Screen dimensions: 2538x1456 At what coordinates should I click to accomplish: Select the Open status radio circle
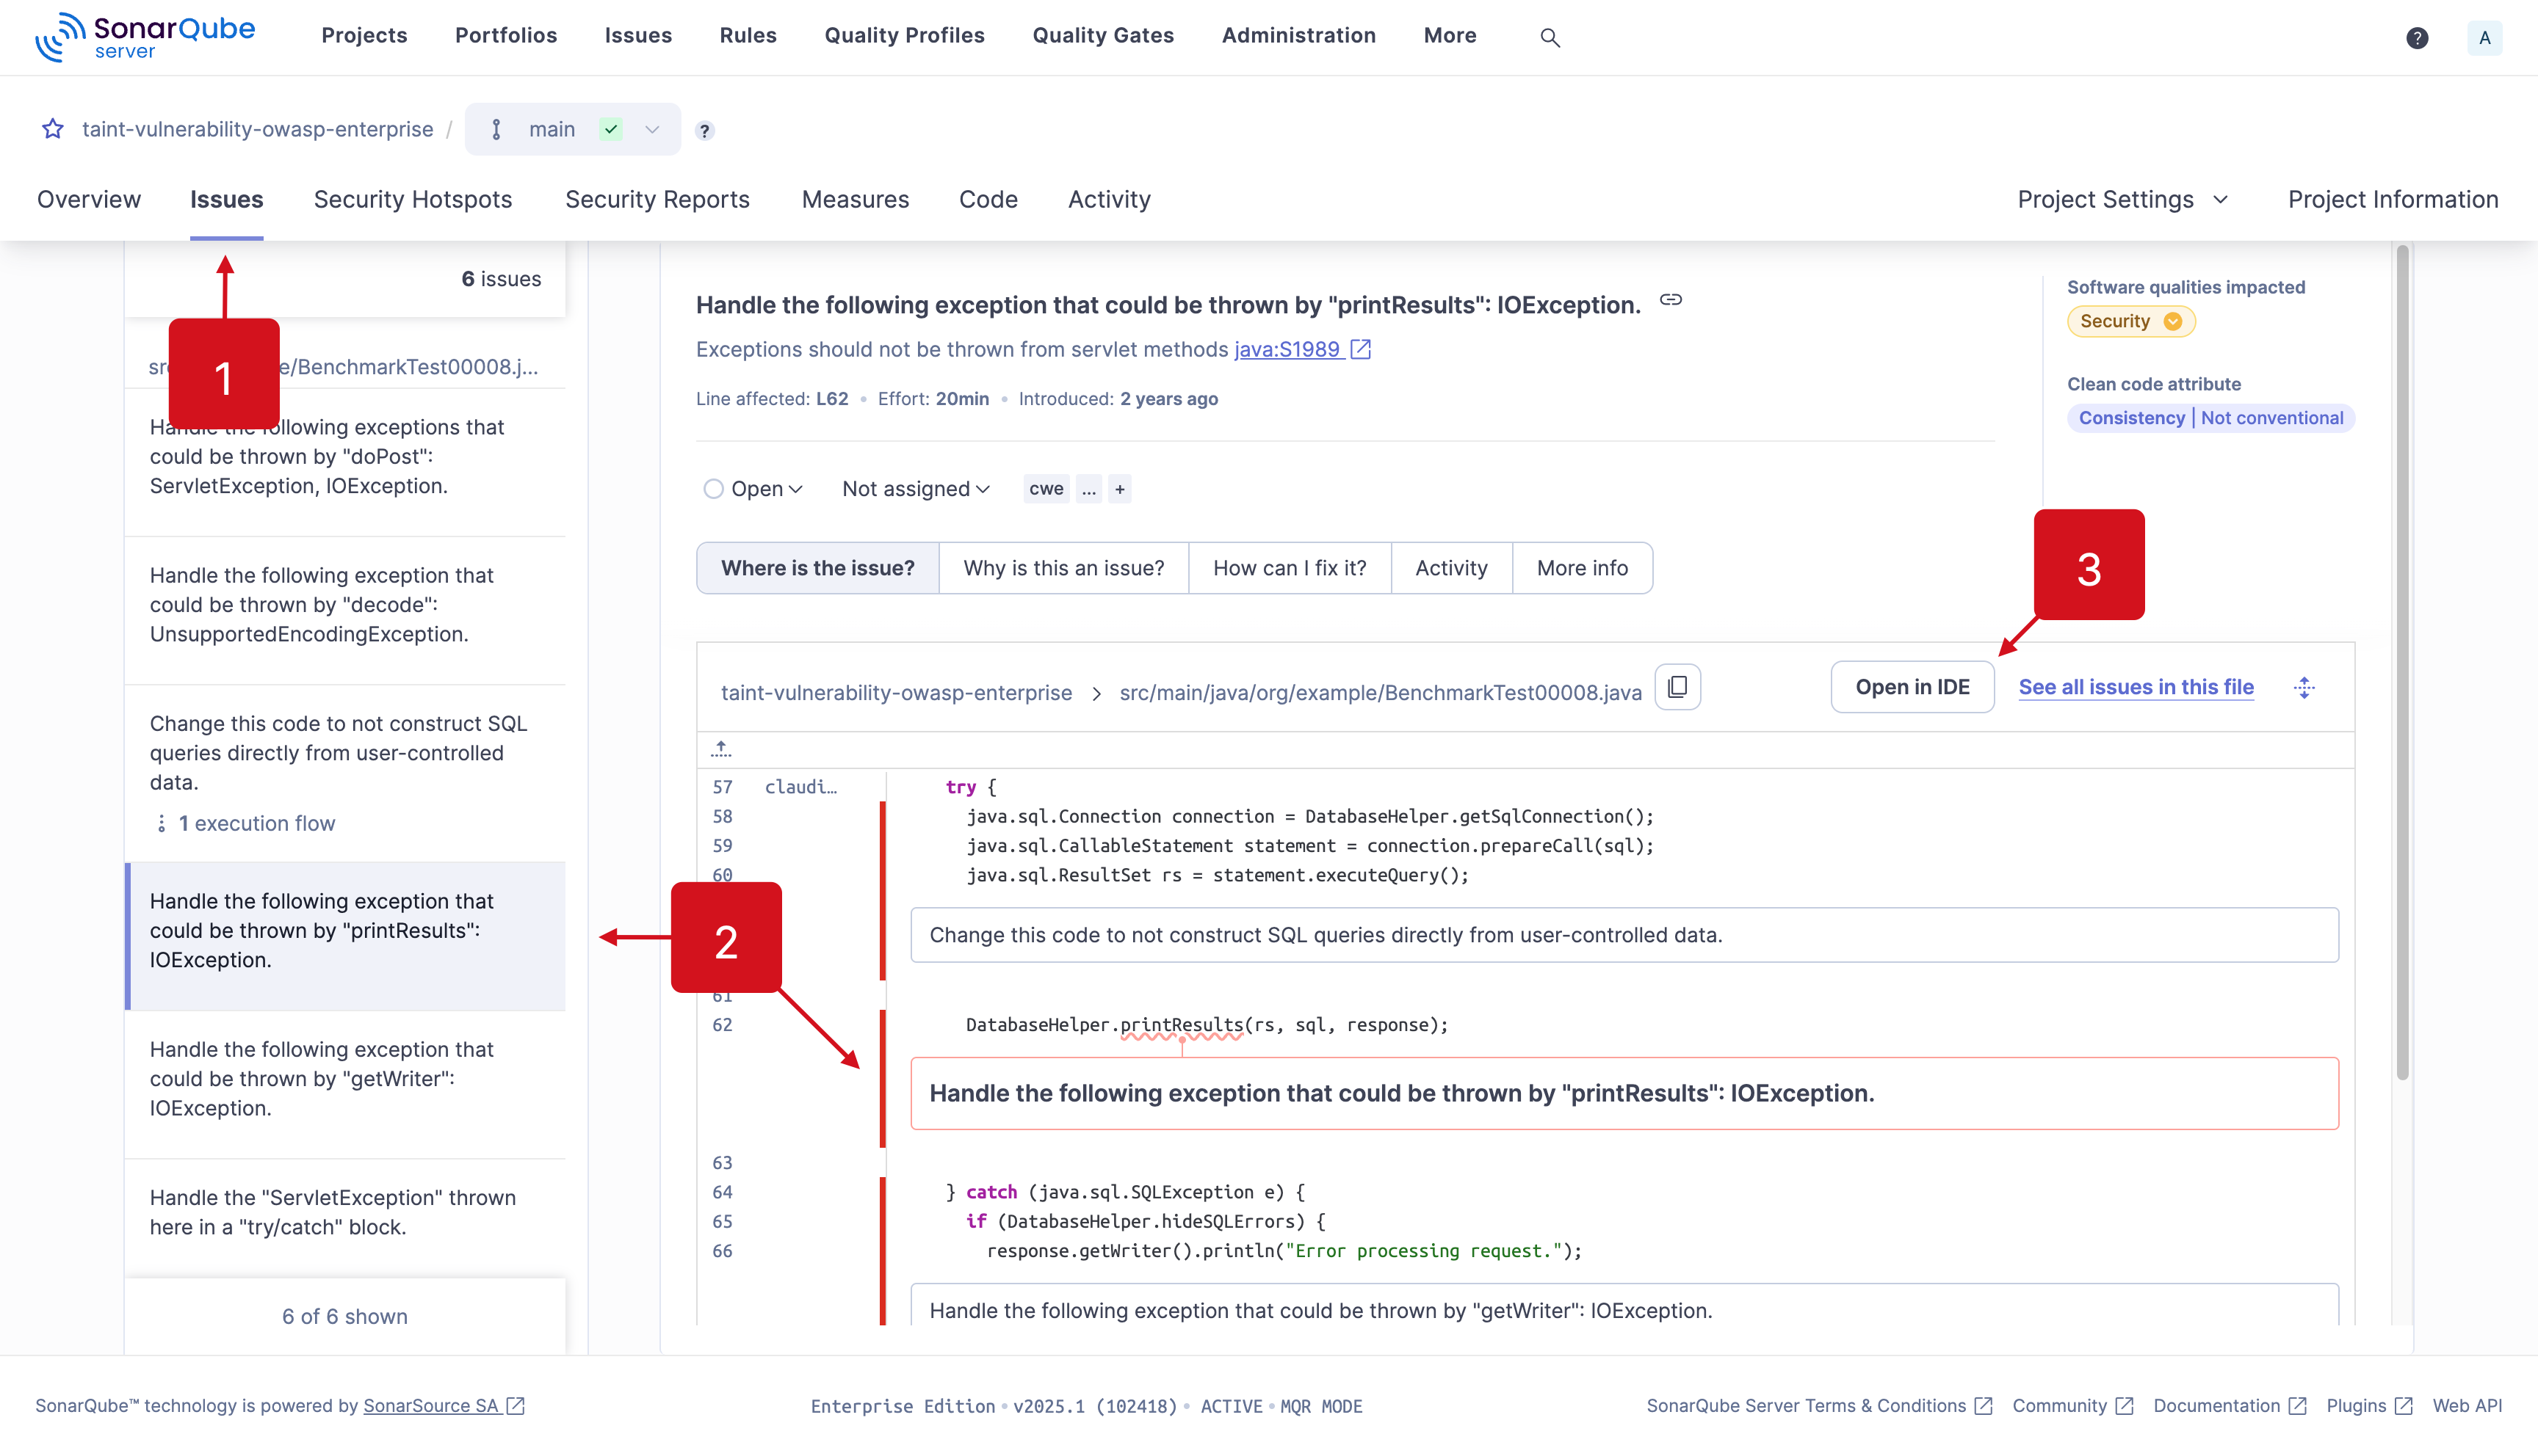[713, 488]
